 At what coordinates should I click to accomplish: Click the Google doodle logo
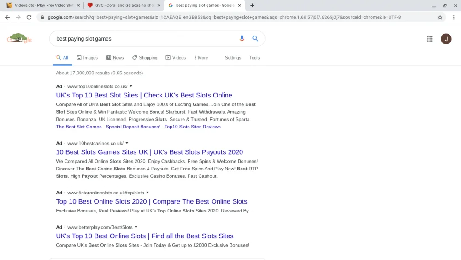[19, 38]
